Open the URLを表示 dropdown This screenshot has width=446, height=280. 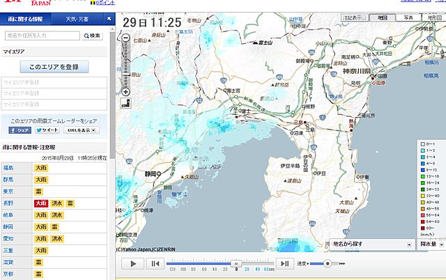pos(82,130)
